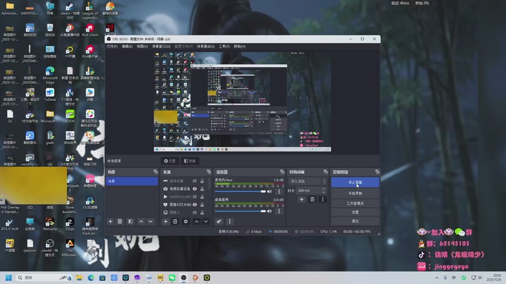This screenshot has height=284, width=506.
Task: Toggle lock on 游戏采集 source
Action: coord(202,181)
